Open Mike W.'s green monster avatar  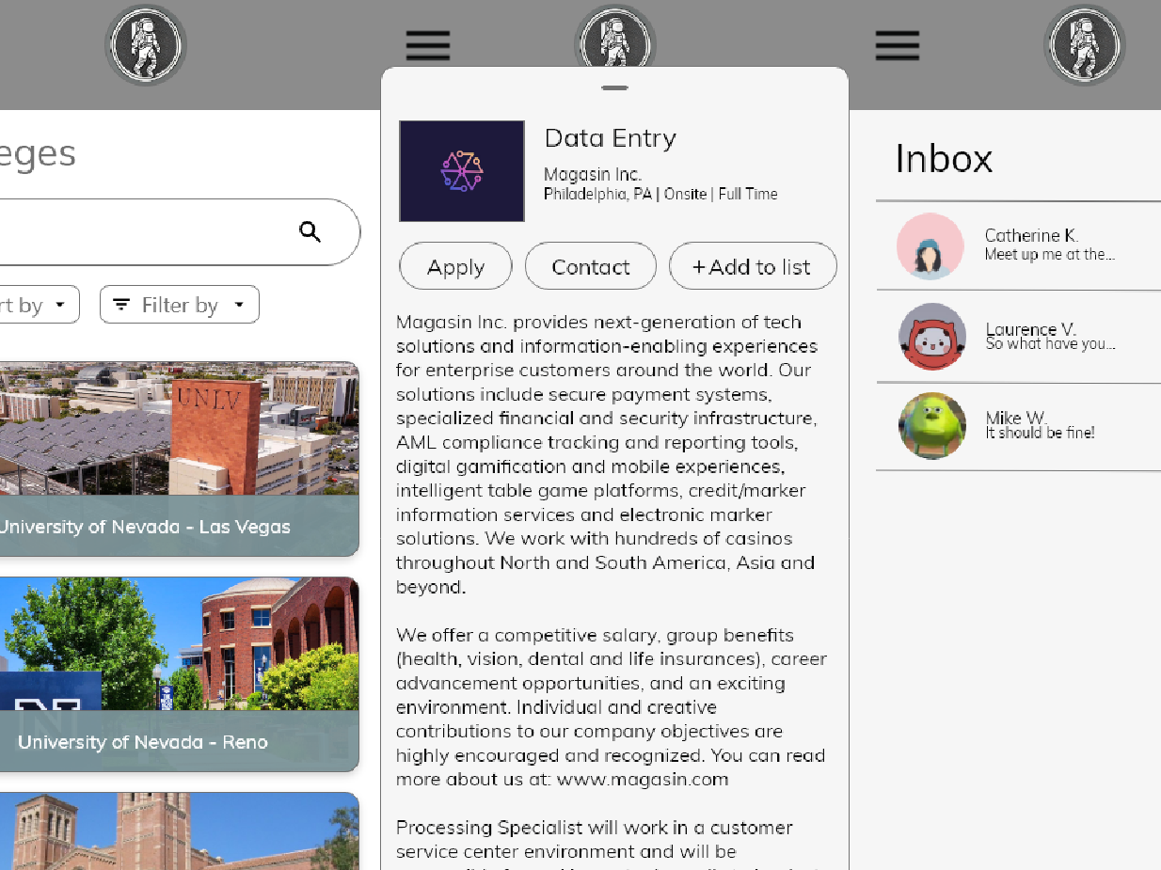click(932, 426)
